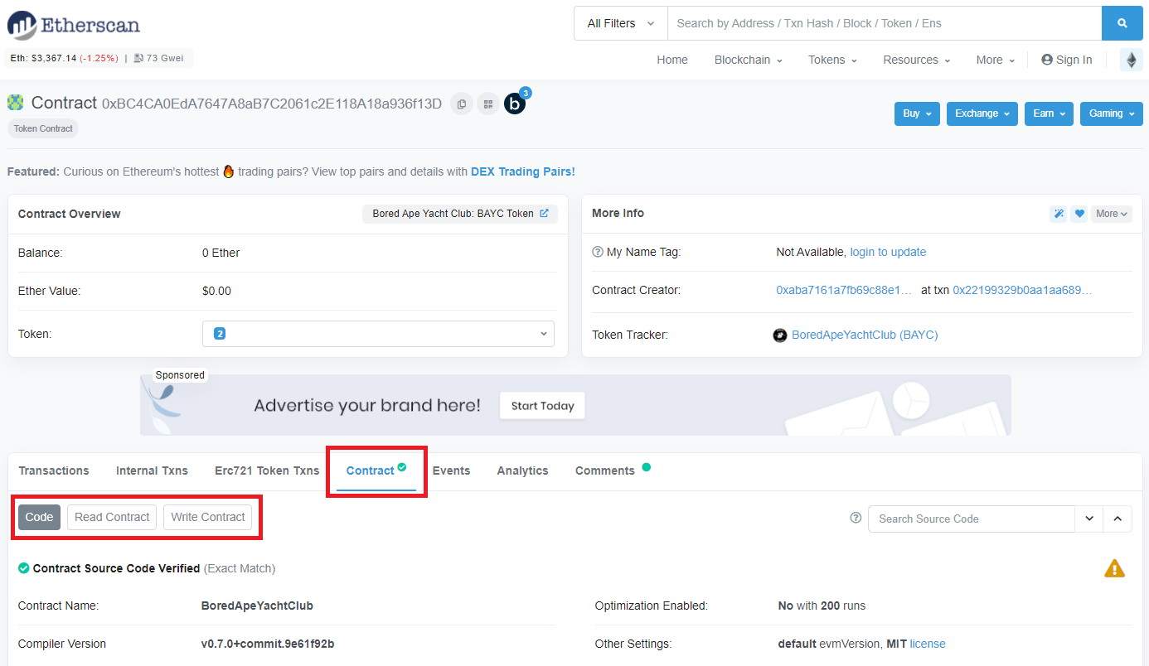
Task: Click the fire emoji in Featured banner
Action: tap(229, 171)
